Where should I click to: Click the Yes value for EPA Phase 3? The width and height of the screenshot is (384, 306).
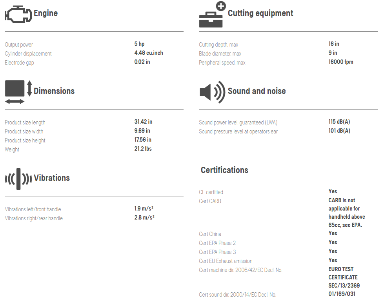[333, 251]
